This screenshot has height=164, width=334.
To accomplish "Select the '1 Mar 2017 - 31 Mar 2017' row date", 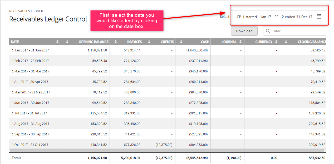I will pos(31,71).
